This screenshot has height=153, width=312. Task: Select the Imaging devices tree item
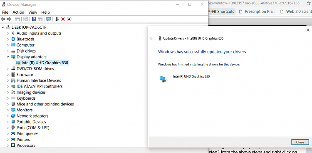coord(31,93)
